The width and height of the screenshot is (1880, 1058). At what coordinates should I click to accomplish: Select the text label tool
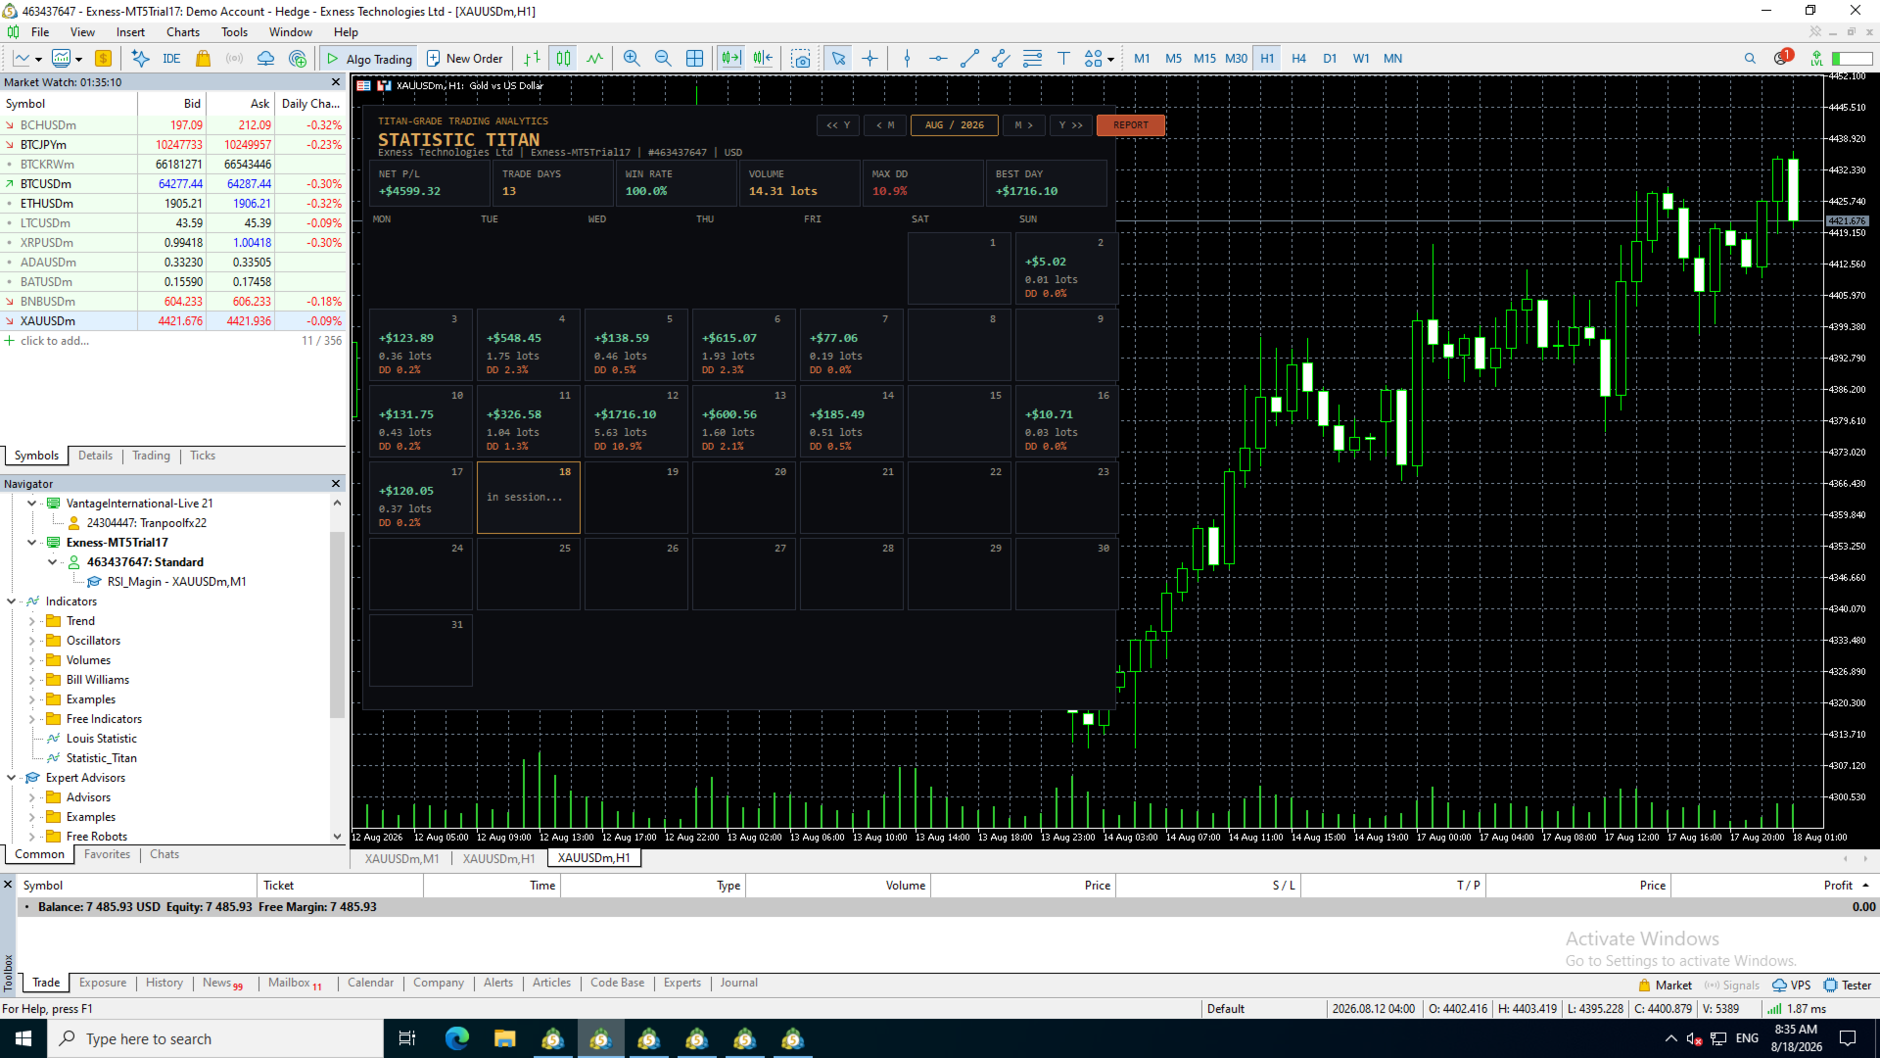click(1063, 59)
